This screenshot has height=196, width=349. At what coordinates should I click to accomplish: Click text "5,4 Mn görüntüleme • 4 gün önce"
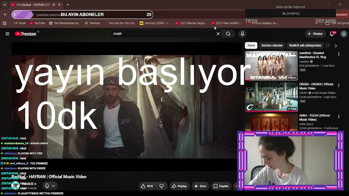pos(318,97)
